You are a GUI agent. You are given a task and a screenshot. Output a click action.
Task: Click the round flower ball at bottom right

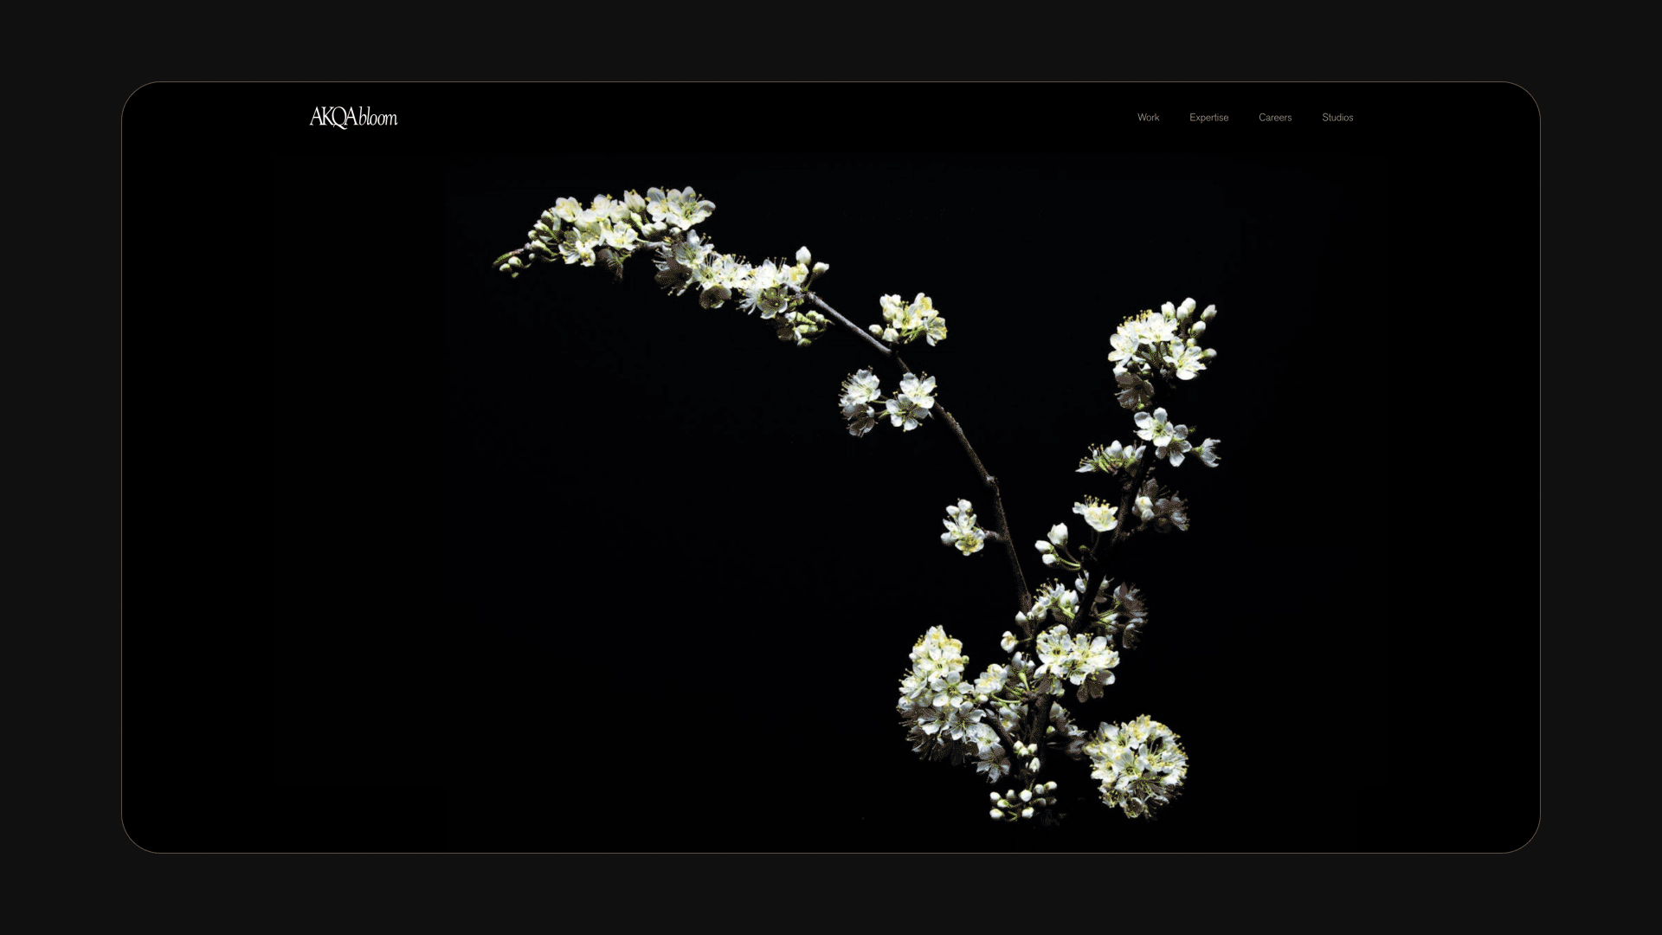(x=1136, y=766)
